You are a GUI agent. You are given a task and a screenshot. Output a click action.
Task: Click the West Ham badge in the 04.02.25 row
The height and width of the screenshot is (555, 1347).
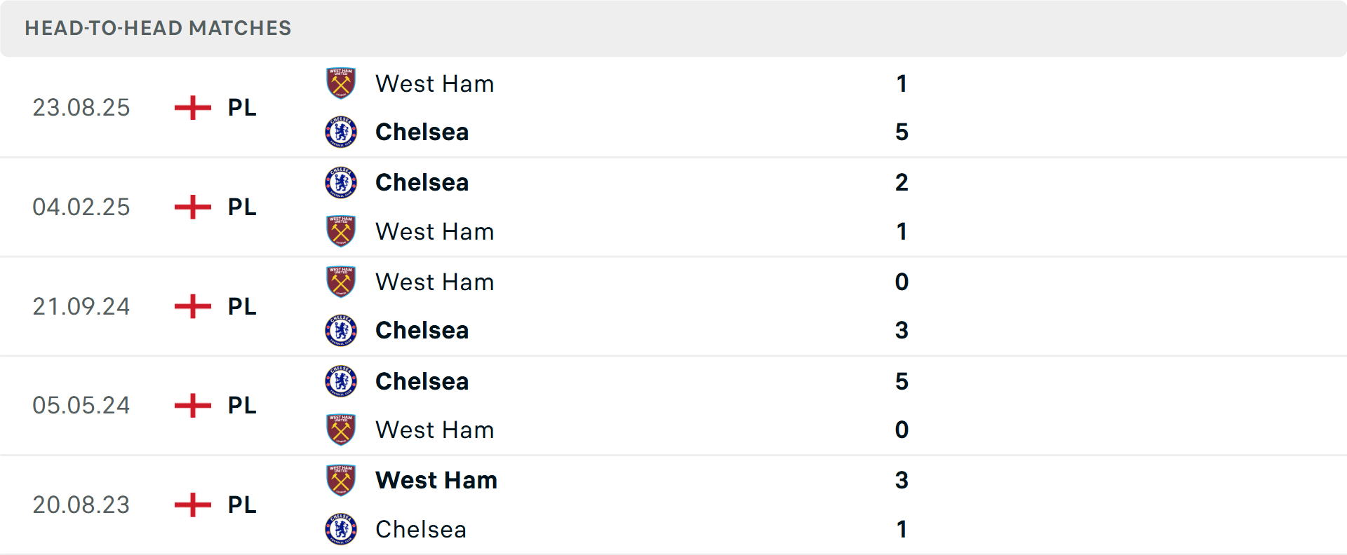tap(341, 231)
